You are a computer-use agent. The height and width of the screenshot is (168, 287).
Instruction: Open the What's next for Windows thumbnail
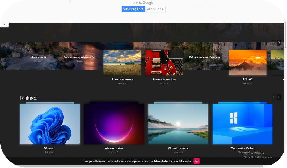[242, 124]
